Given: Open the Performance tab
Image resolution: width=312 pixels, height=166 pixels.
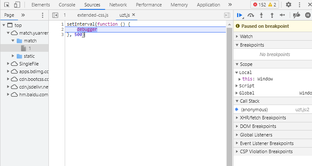Looking at the screenshot, I should click(x=149, y=5).
